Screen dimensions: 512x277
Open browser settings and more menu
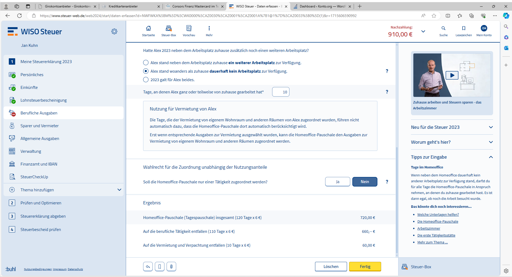pos(495,16)
